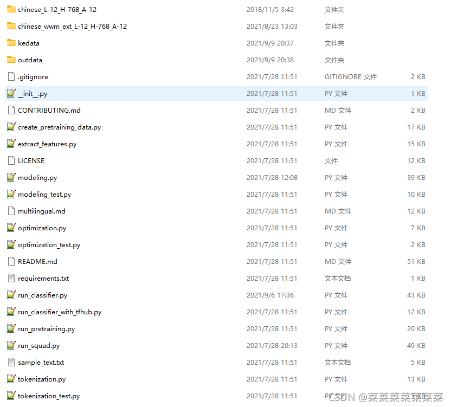Click the __init__.py file icon

click(11, 93)
